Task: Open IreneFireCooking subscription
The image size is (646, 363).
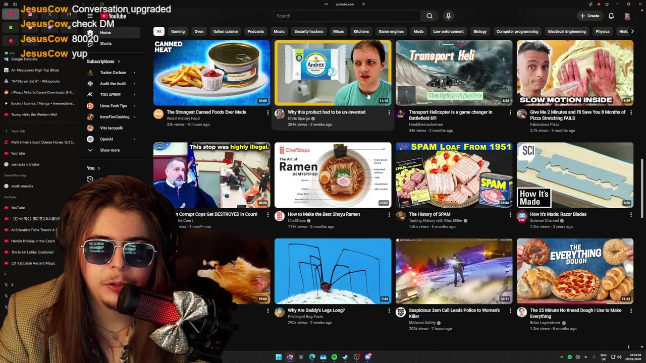Action: coord(114,117)
